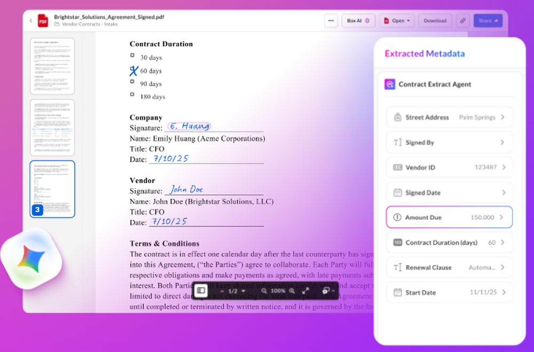
Task: Zoom in on the document
Action: click(x=292, y=291)
